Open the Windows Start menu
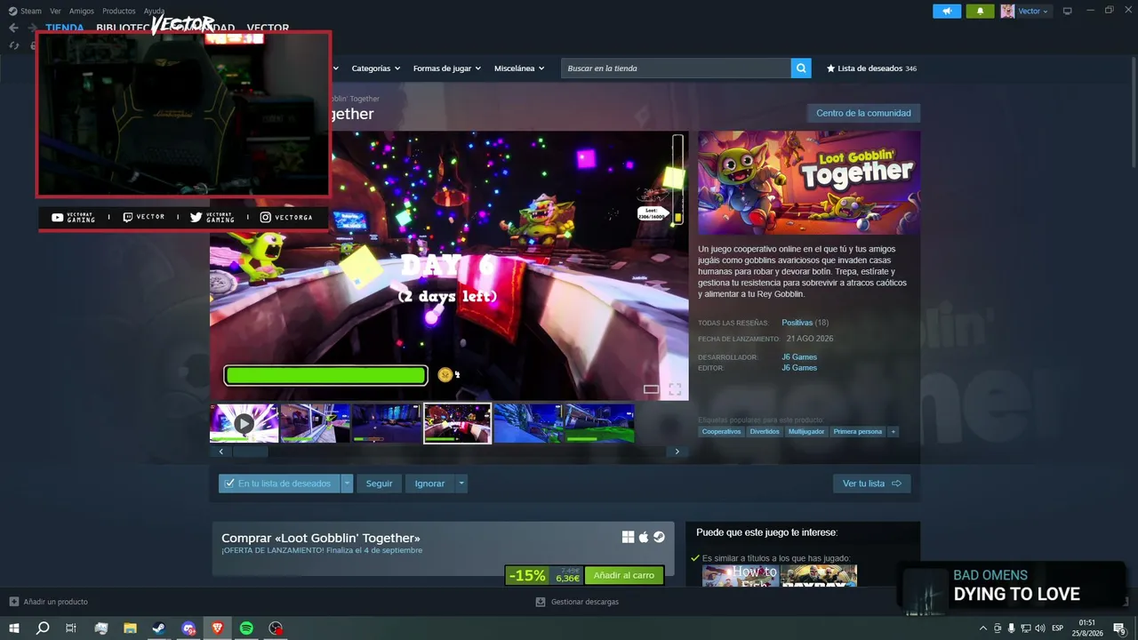This screenshot has height=640, width=1138. tap(14, 628)
